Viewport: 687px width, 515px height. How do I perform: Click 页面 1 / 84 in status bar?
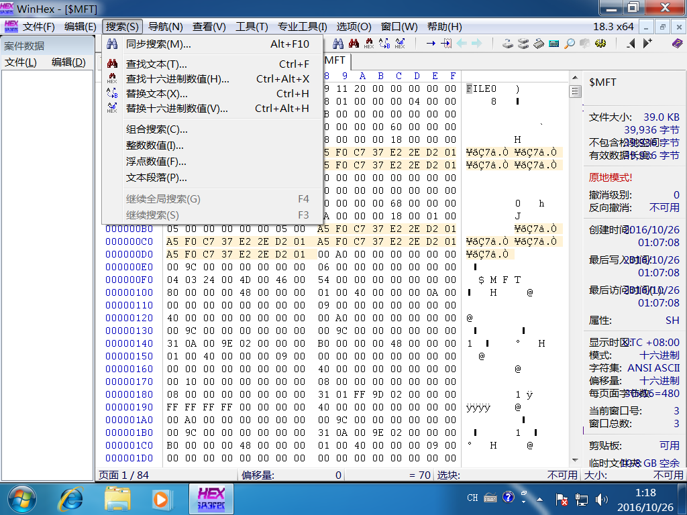pos(123,475)
